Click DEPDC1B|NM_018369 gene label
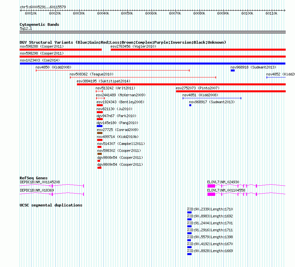This screenshot has width=295, height=267. point(37,190)
